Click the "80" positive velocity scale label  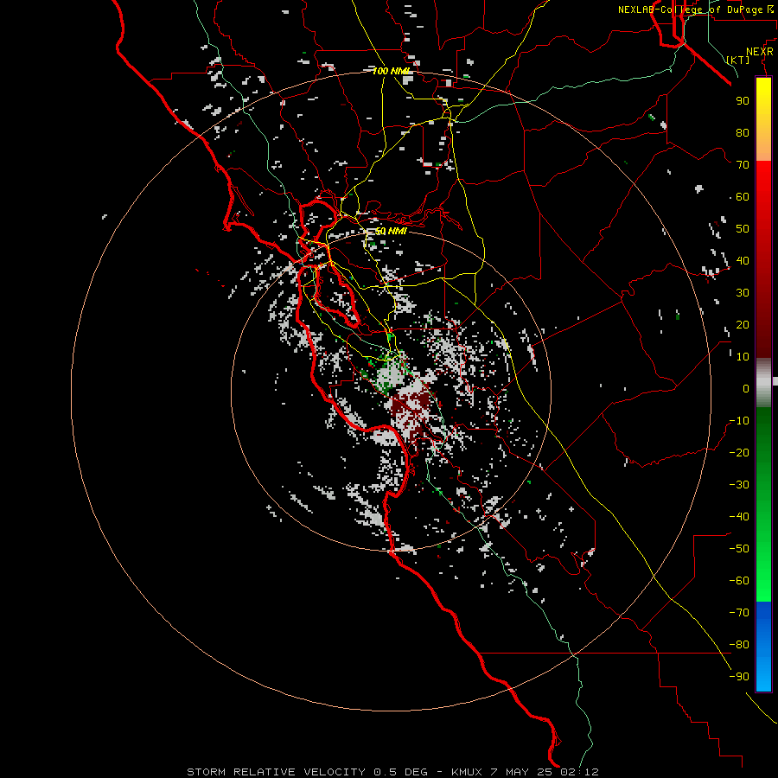[x=743, y=133]
